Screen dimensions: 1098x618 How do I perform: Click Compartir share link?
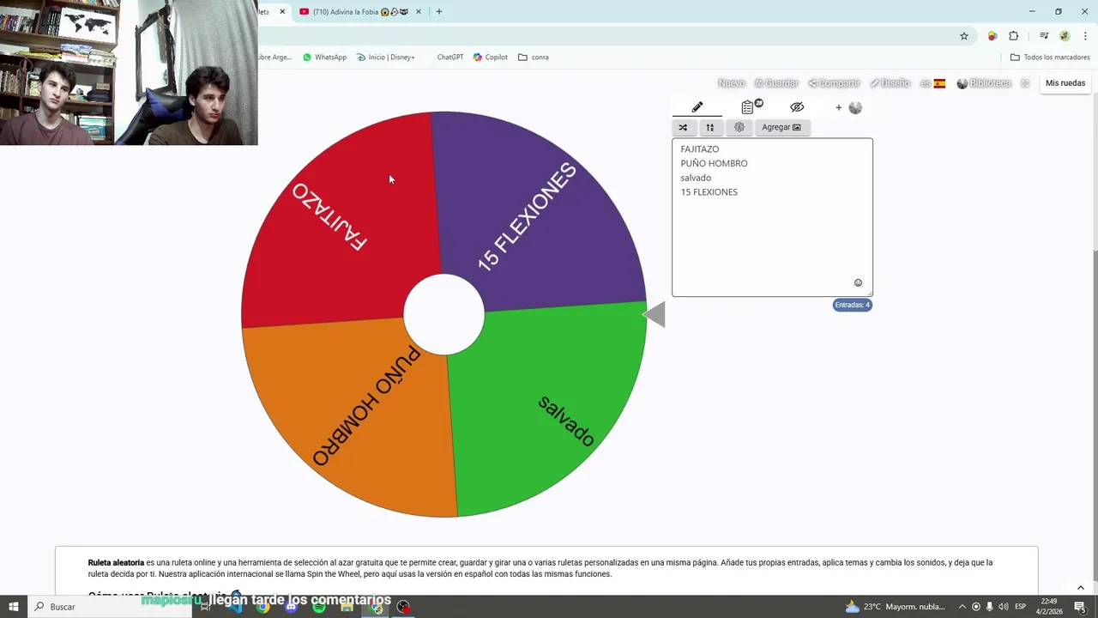click(834, 83)
